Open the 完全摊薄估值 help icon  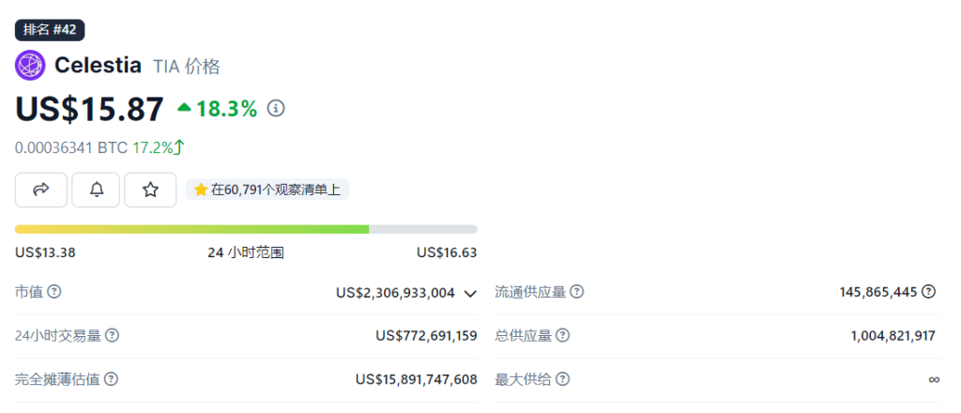pyautogui.click(x=111, y=379)
